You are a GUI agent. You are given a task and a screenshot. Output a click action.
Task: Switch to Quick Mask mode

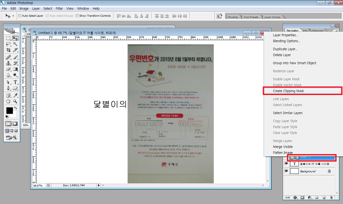(15, 124)
